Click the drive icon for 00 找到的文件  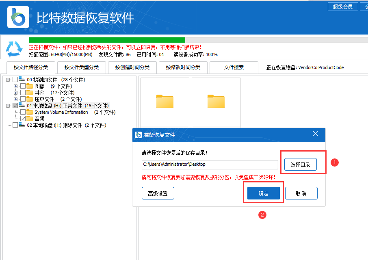(22, 79)
